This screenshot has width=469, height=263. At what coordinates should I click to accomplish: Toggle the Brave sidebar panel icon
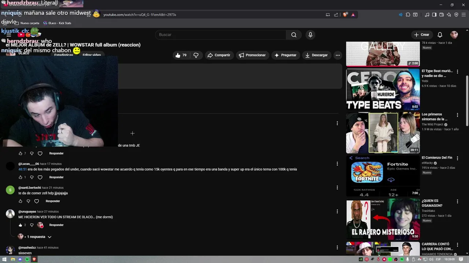pyautogui.click(x=434, y=15)
